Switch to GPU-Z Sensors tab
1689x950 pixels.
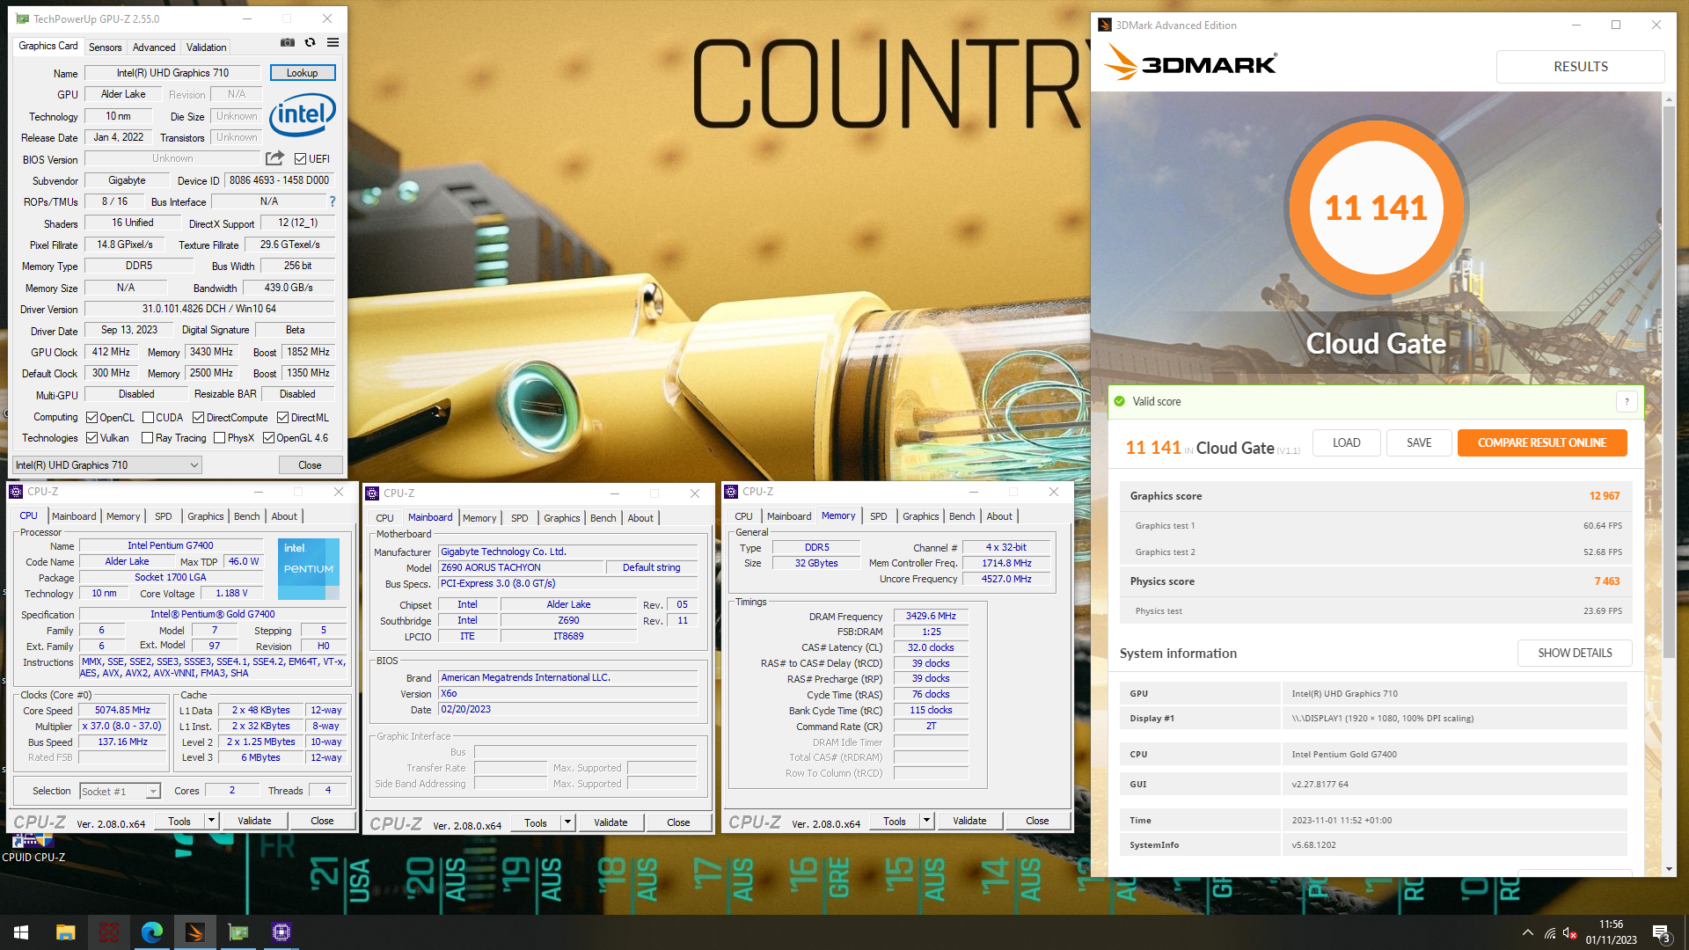click(105, 47)
